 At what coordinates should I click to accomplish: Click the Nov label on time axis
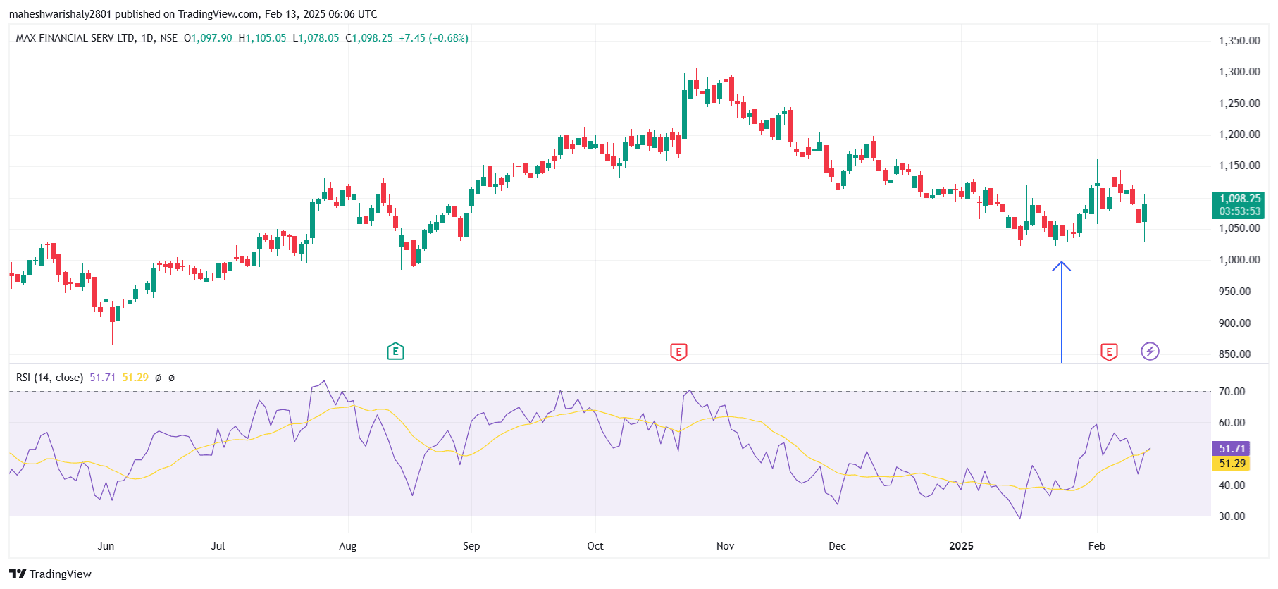[726, 546]
